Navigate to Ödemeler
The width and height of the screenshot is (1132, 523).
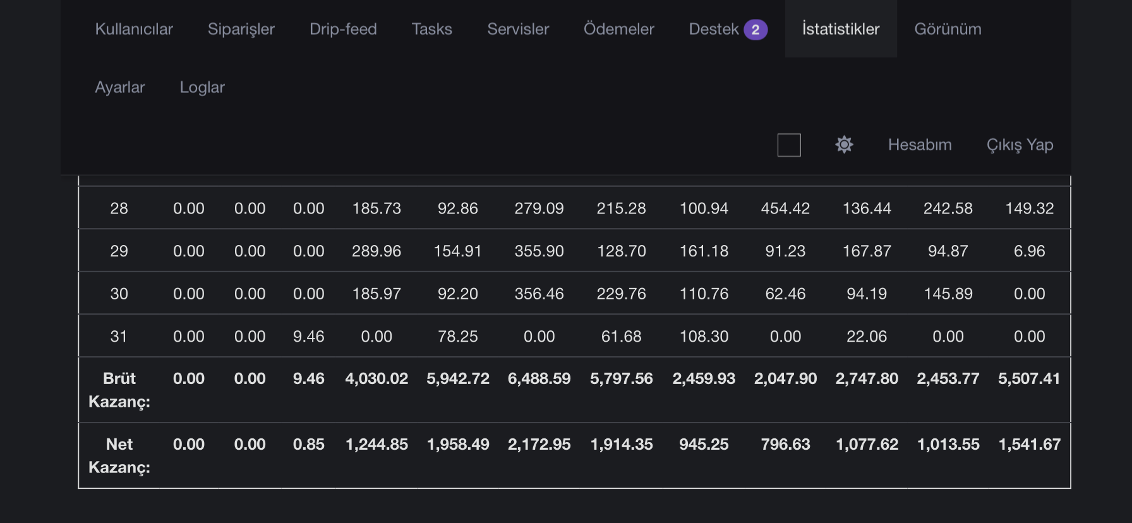pyautogui.click(x=619, y=29)
